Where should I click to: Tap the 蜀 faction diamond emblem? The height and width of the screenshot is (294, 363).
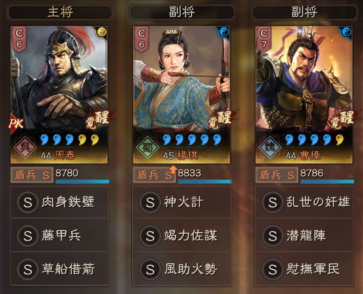pos(147,147)
